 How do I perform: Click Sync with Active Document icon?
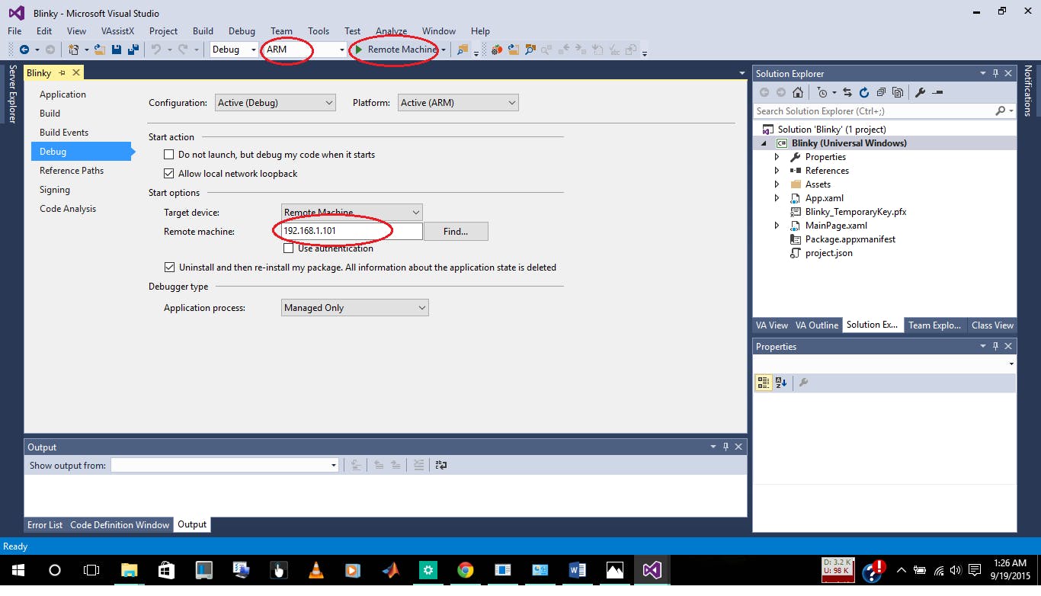click(847, 92)
